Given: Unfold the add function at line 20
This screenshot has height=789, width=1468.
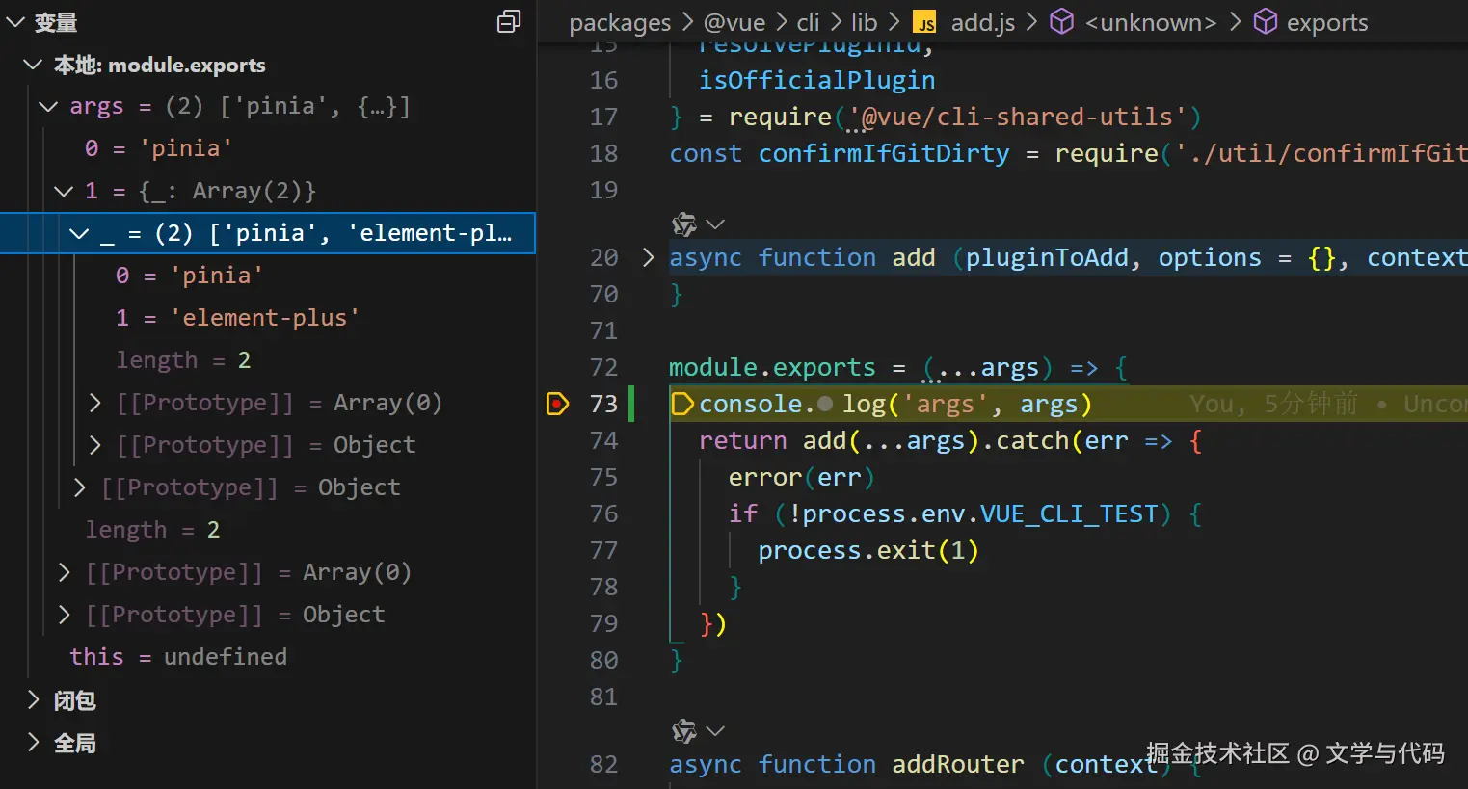Looking at the screenshot, I should pos(648,257).
